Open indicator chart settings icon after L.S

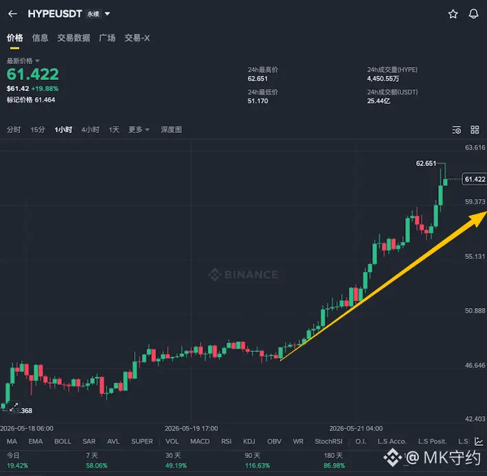coord(479,441)
